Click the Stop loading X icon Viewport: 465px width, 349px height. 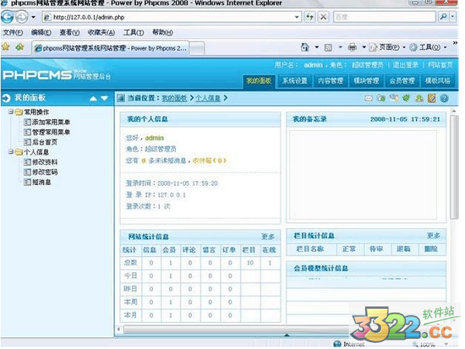click(323, 17)
